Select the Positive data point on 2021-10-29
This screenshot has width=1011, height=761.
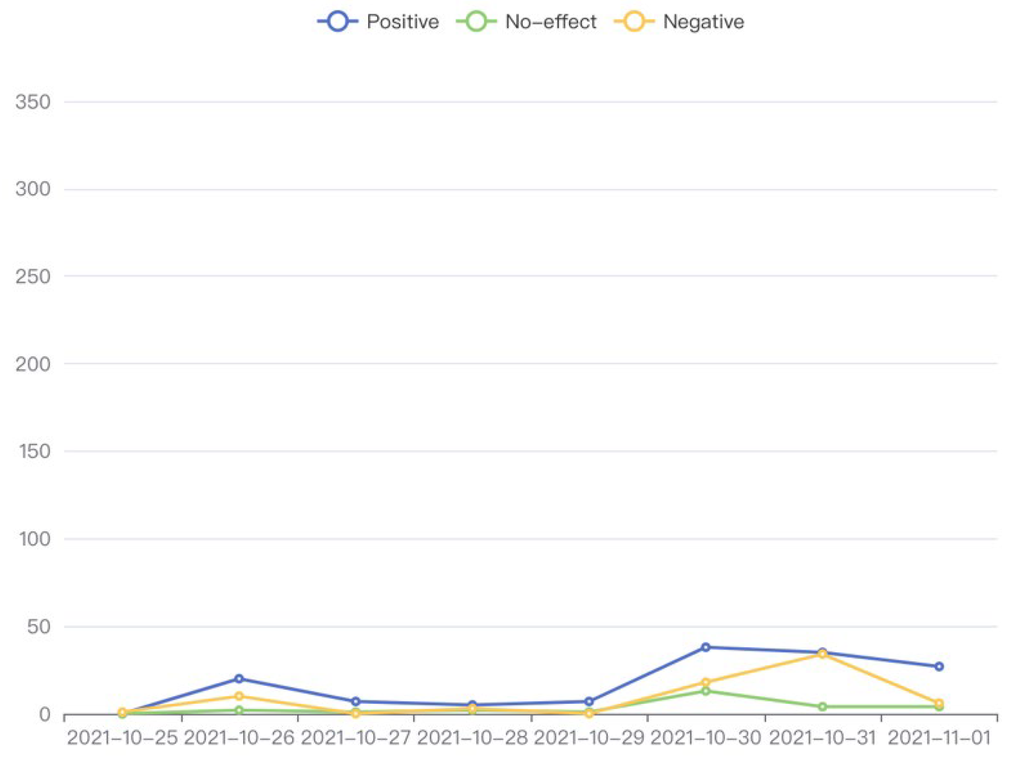point(589,701)
